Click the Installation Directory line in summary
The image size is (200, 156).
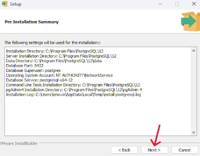point(55,51)
